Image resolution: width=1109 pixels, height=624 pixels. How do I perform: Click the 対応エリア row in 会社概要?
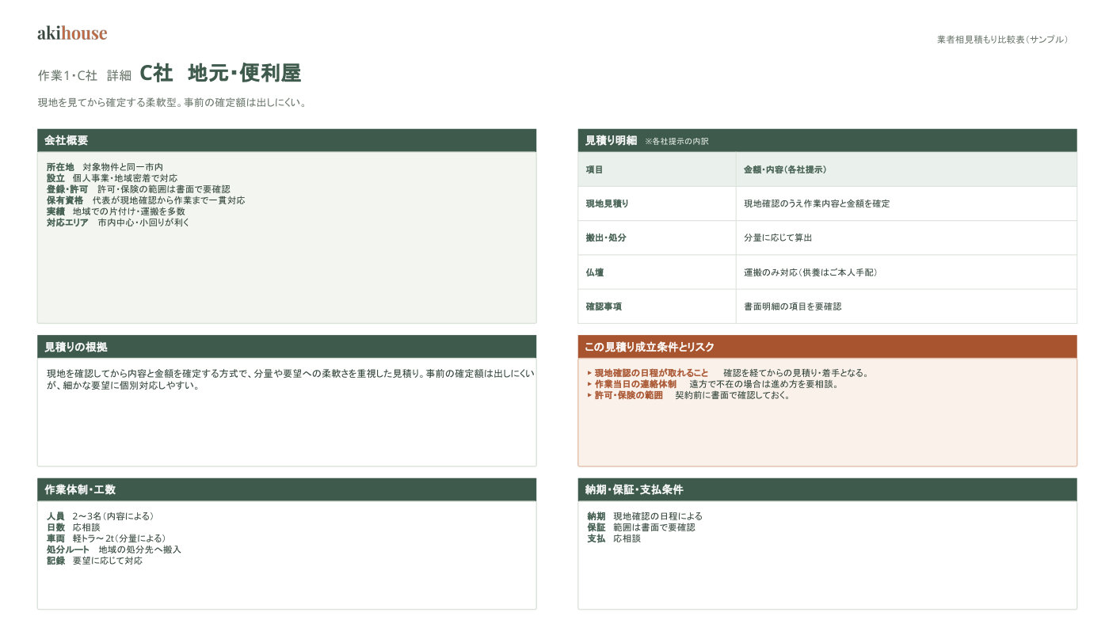click(x=118, y=223)
